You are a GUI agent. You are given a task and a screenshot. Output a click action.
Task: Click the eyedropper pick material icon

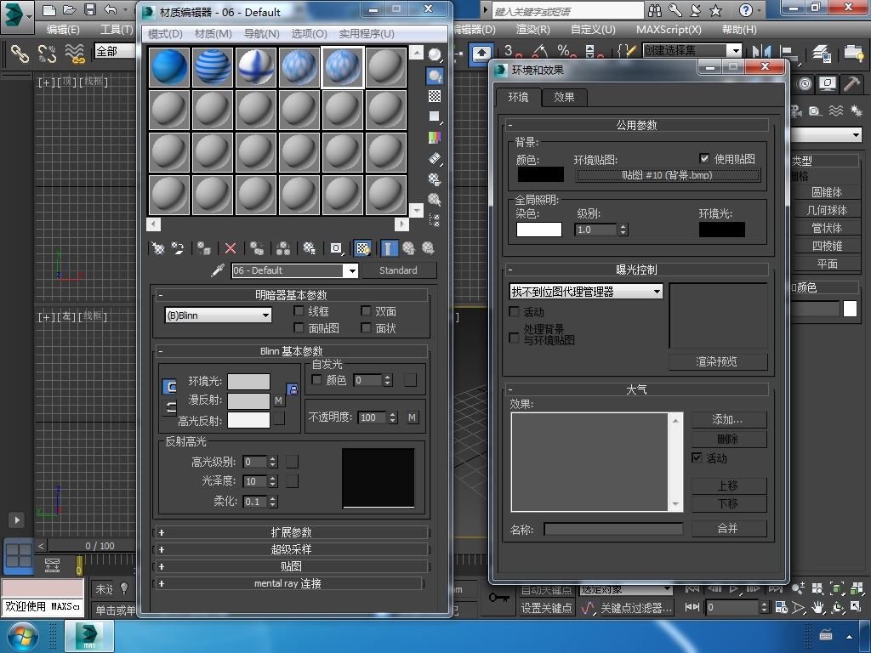coord(217,270)
